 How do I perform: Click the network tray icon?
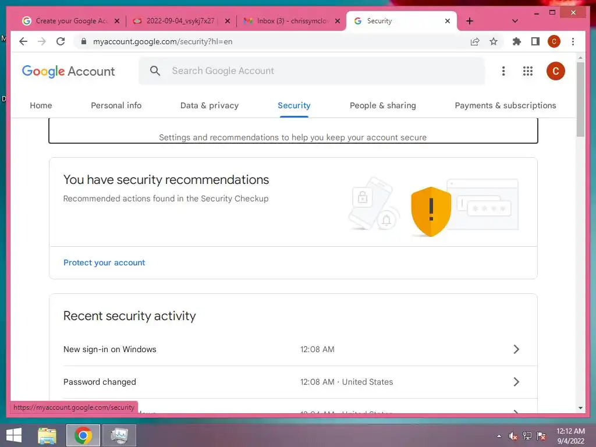(527, 436)
